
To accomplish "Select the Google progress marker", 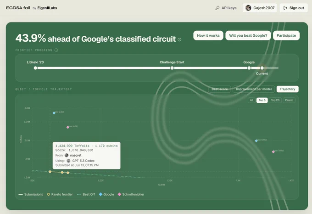I will coord(249,68).
